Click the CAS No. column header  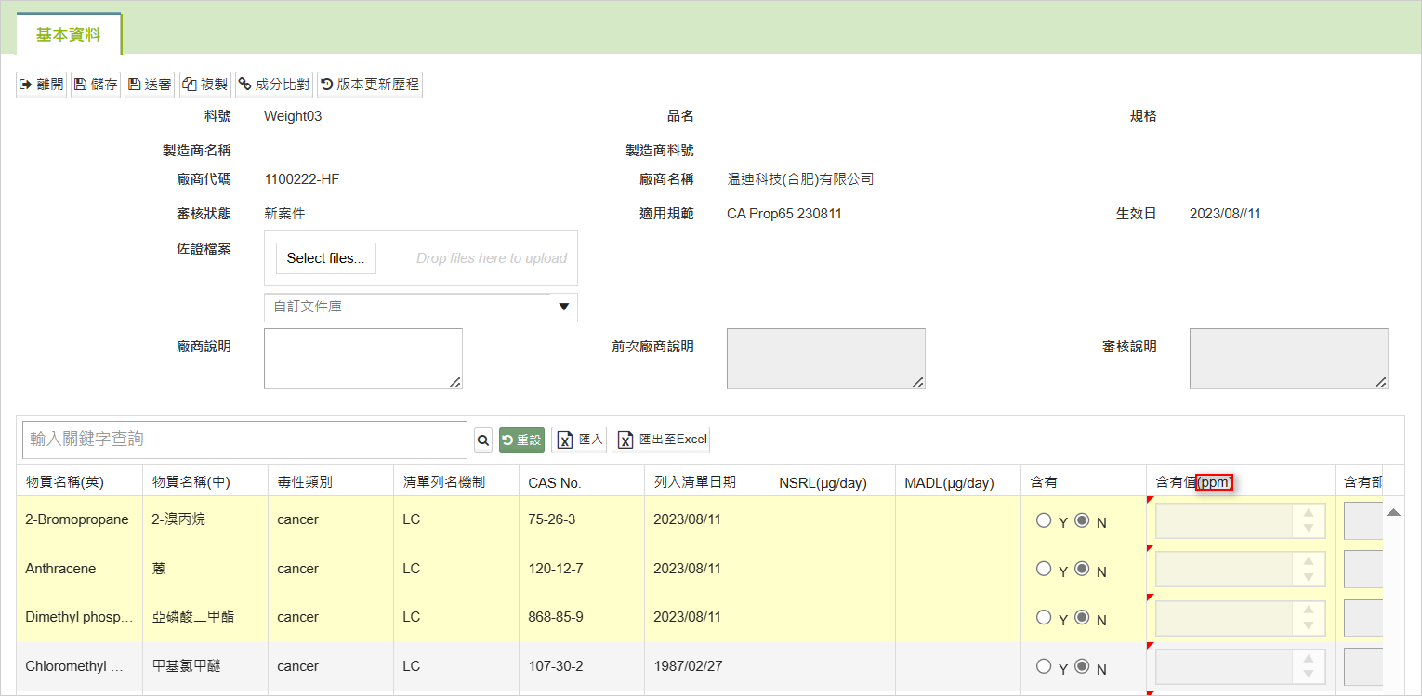(581, 481)
